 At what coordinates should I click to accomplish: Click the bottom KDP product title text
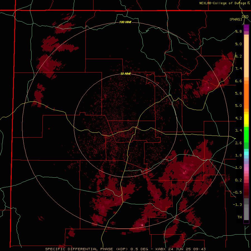tap(125, 249)
